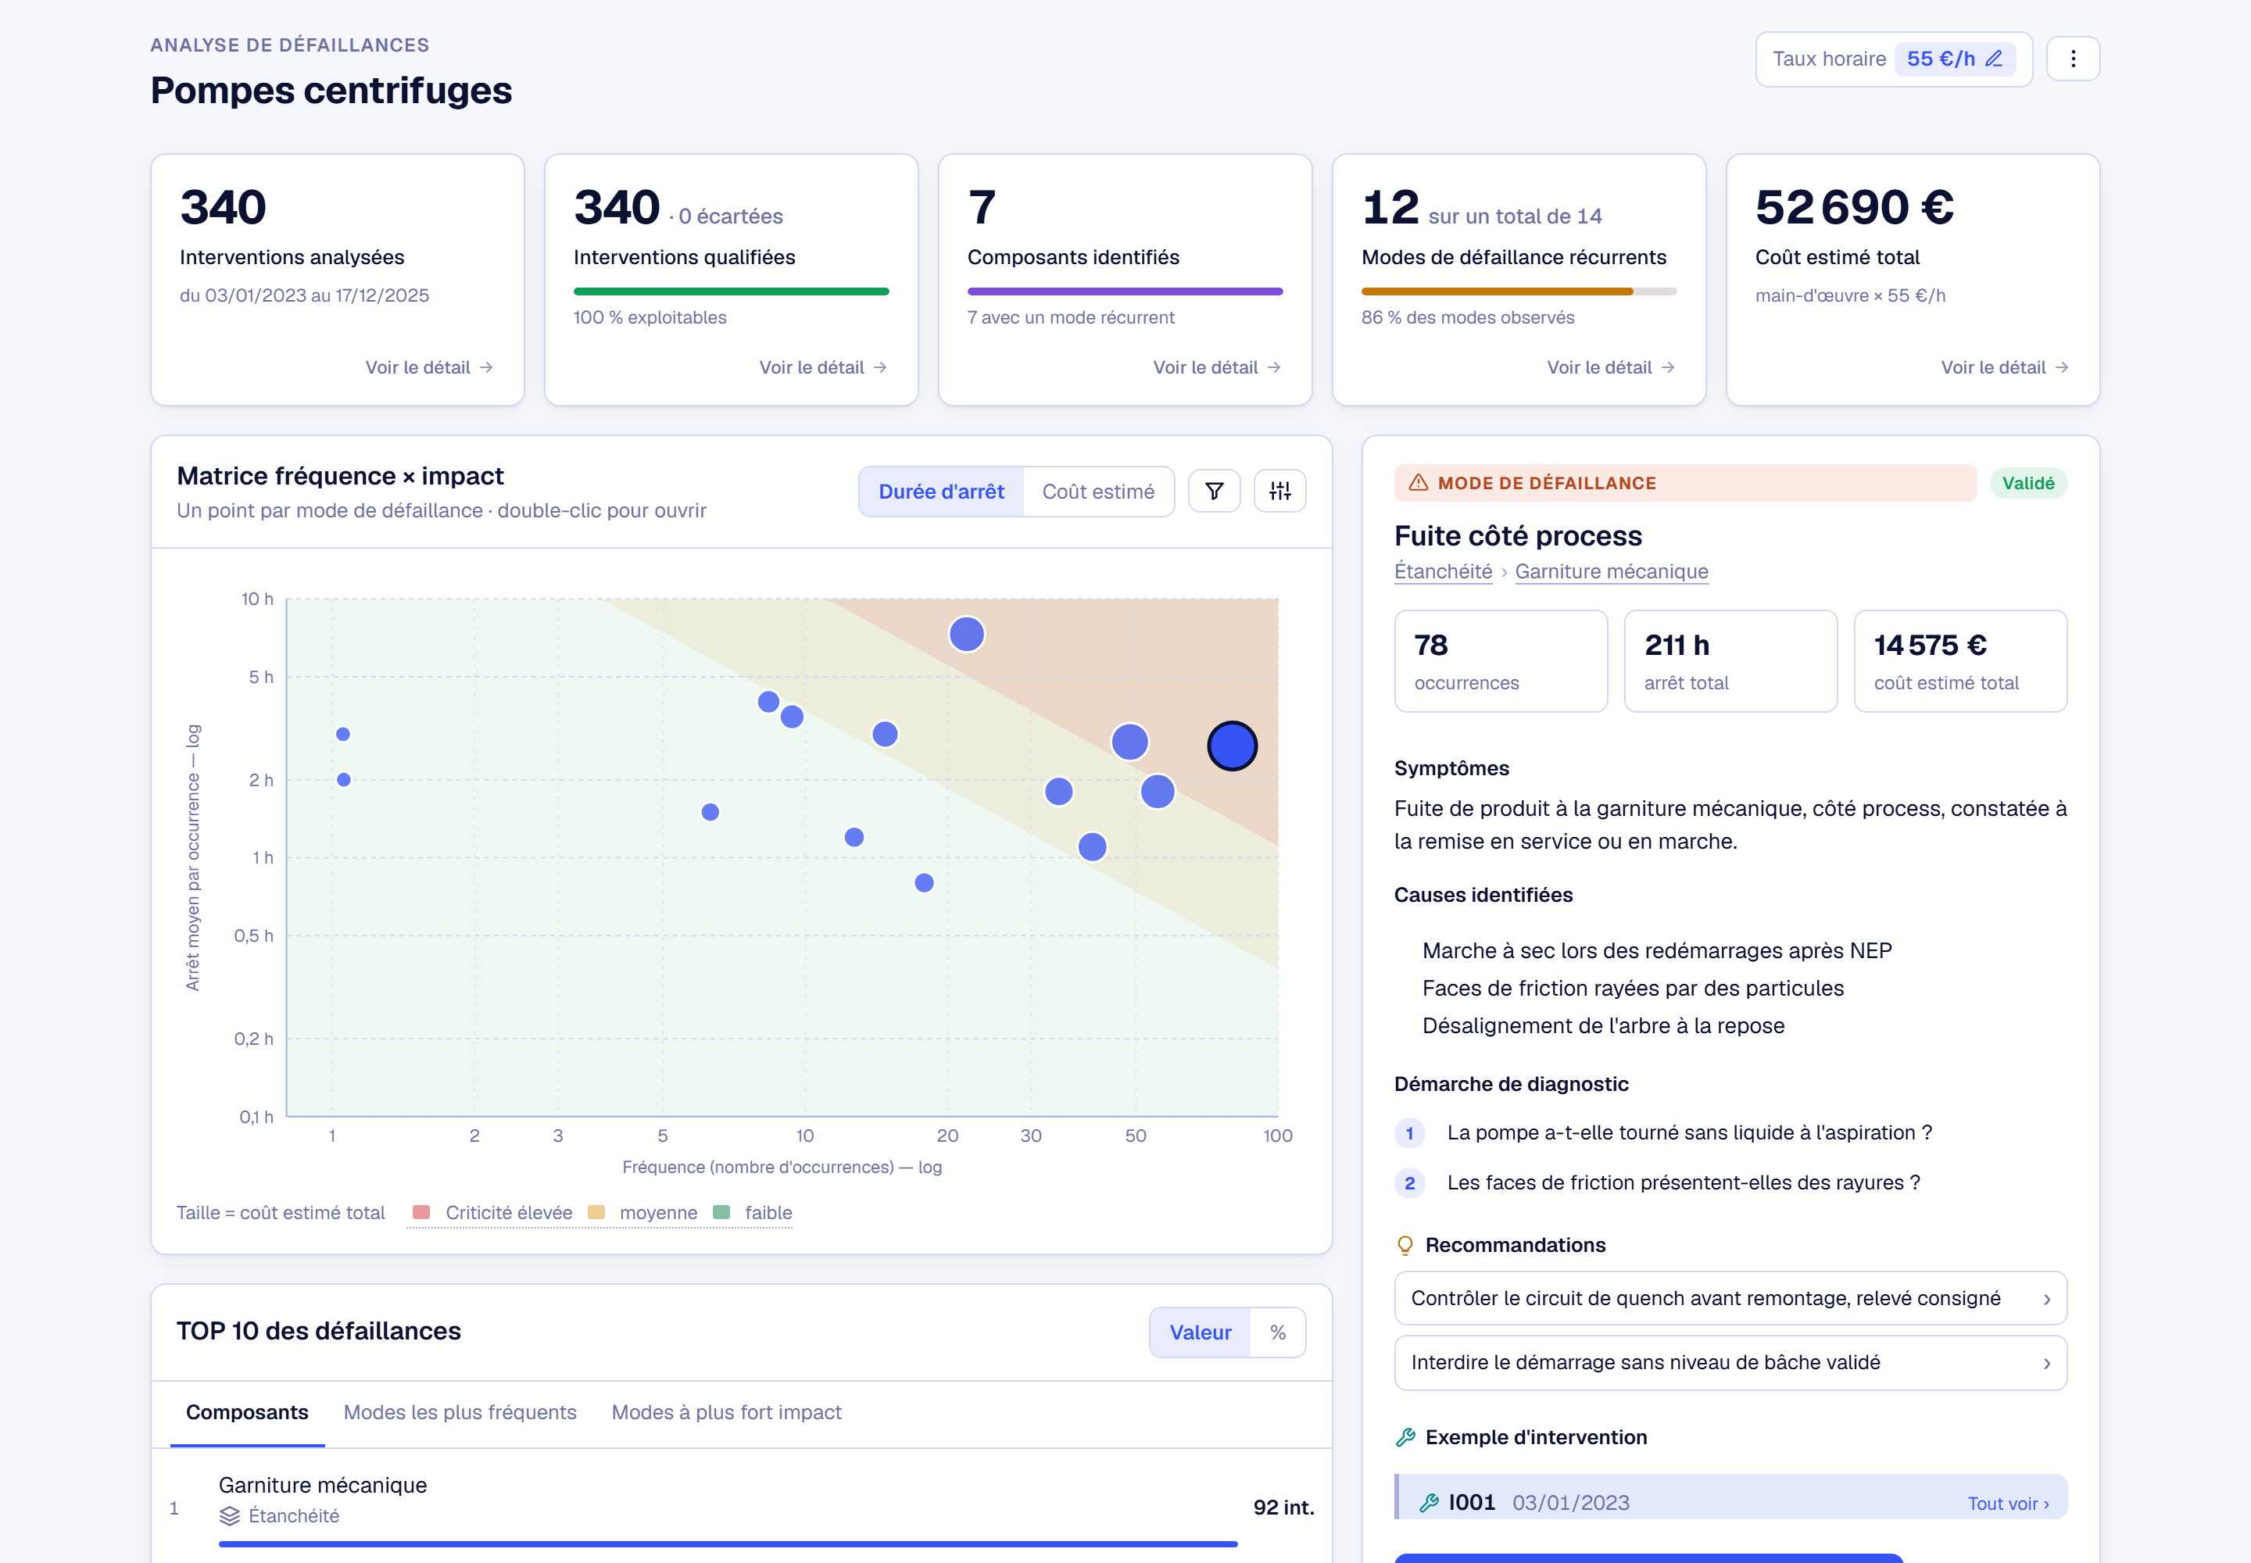Open Voir le détail for Composants identifiés
Viewport: 2251px width, 1563px height.
[1217, 367]
